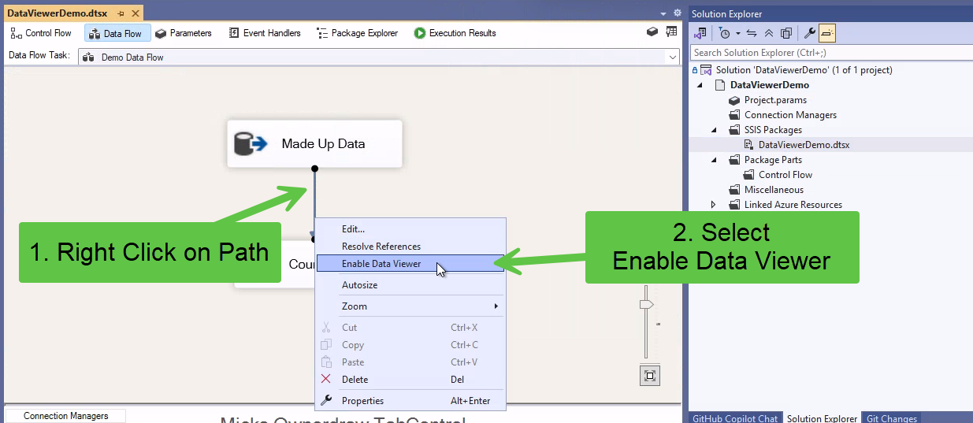Open the Event Handlers tab
The width and height of the screenshot is (973, 423).
[x=265, y=33]
